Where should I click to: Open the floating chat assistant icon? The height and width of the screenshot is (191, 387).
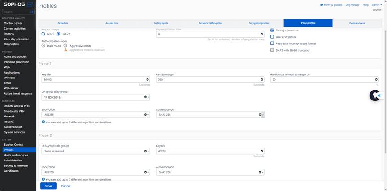click(x=375, y=95)
